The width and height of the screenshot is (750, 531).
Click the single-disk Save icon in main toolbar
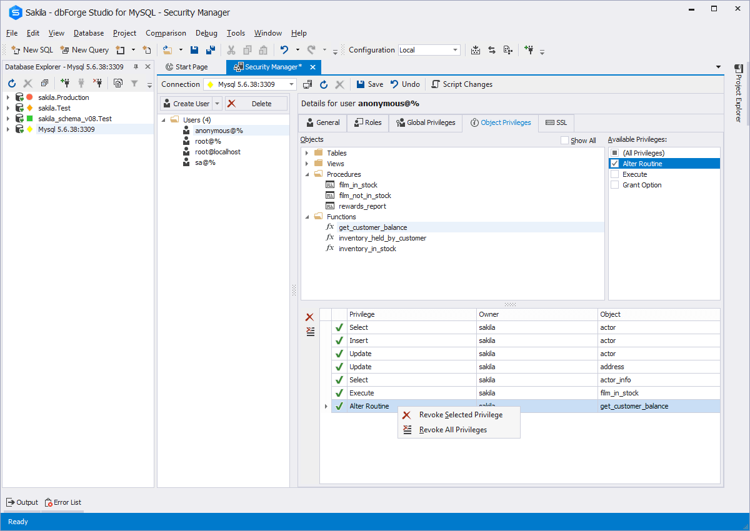[194, 50]
